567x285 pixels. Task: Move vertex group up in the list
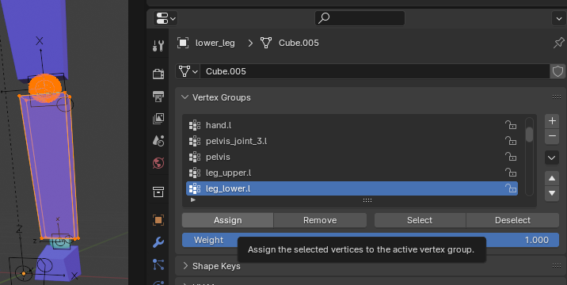pos(552,178)
